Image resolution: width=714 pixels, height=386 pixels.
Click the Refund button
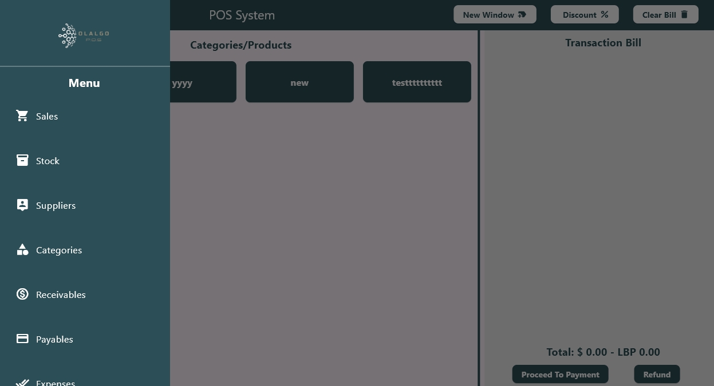tap(657, 375)
